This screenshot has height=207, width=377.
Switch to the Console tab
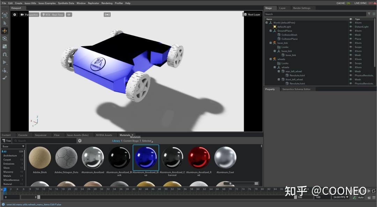pos(23,135)
